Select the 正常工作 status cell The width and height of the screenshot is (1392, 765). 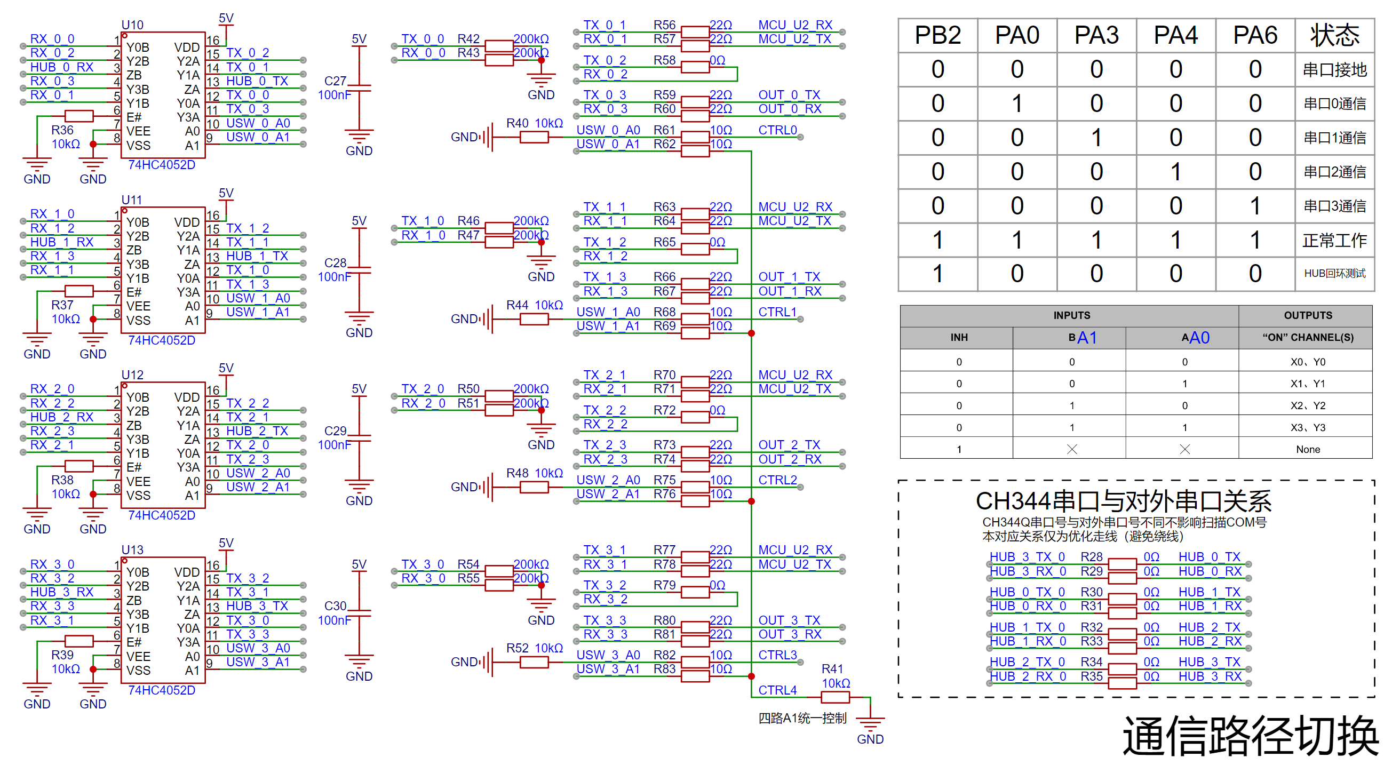(1335, 240)
